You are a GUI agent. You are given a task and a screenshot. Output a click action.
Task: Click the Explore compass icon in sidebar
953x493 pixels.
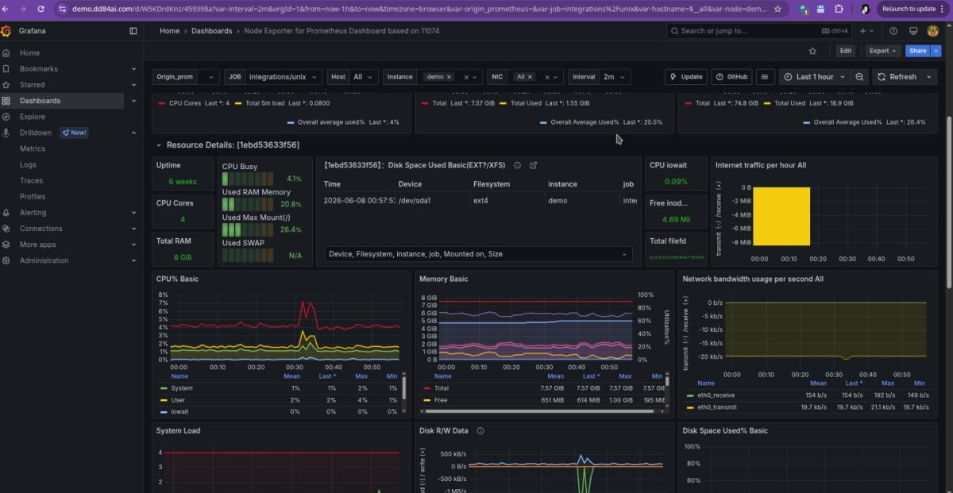(6, 117)
